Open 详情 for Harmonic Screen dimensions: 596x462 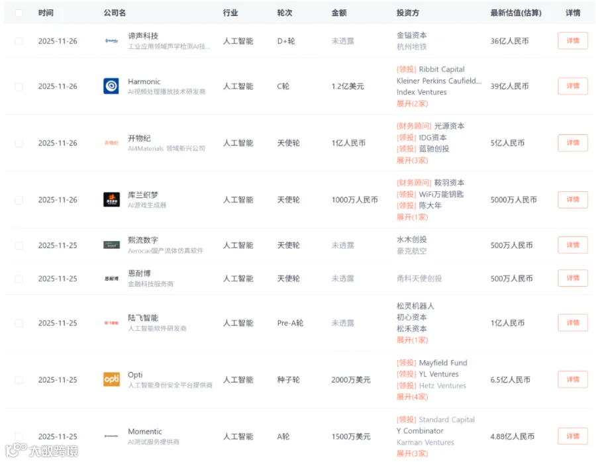pos(572,86)
